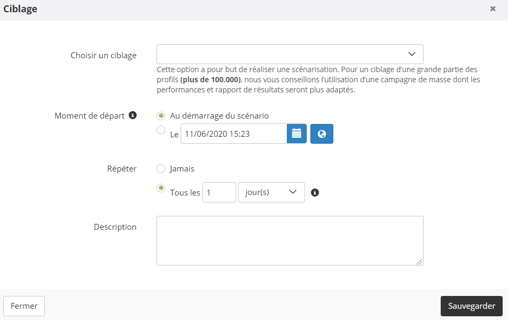Select the 'Au démarrage du scénario' radio option
Viewport: 508px width, 320px height.
(161, 116)
